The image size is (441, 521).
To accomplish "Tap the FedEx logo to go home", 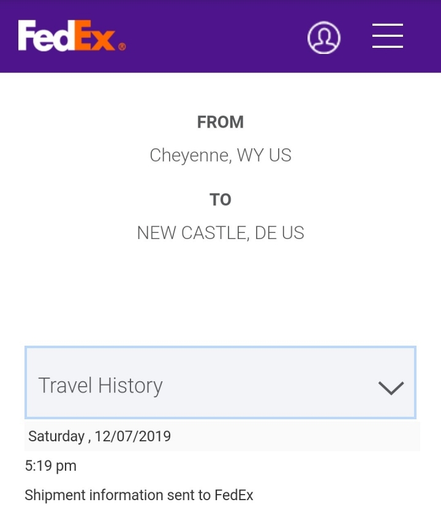I will [72, 36].
